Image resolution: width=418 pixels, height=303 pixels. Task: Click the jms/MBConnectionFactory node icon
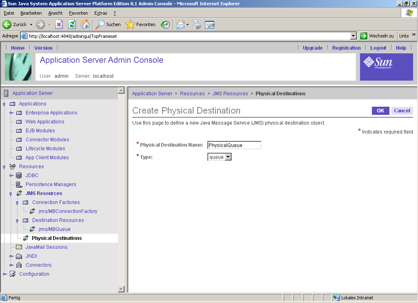pyautogui.click(x=32, y=211)
